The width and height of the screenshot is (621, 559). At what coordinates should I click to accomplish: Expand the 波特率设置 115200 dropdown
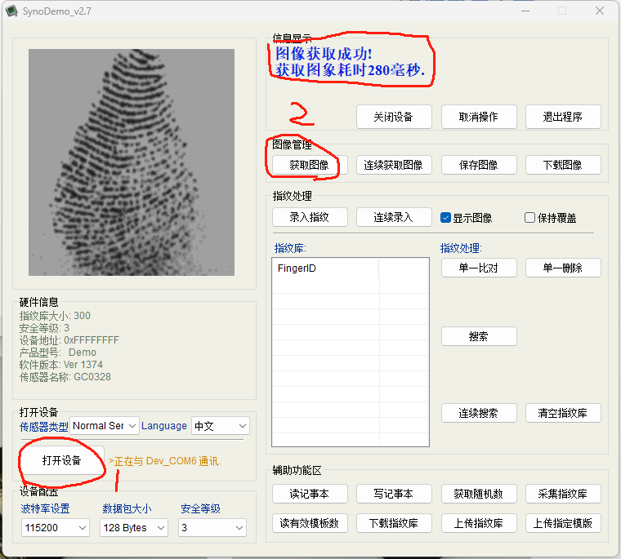pos(55,527)
